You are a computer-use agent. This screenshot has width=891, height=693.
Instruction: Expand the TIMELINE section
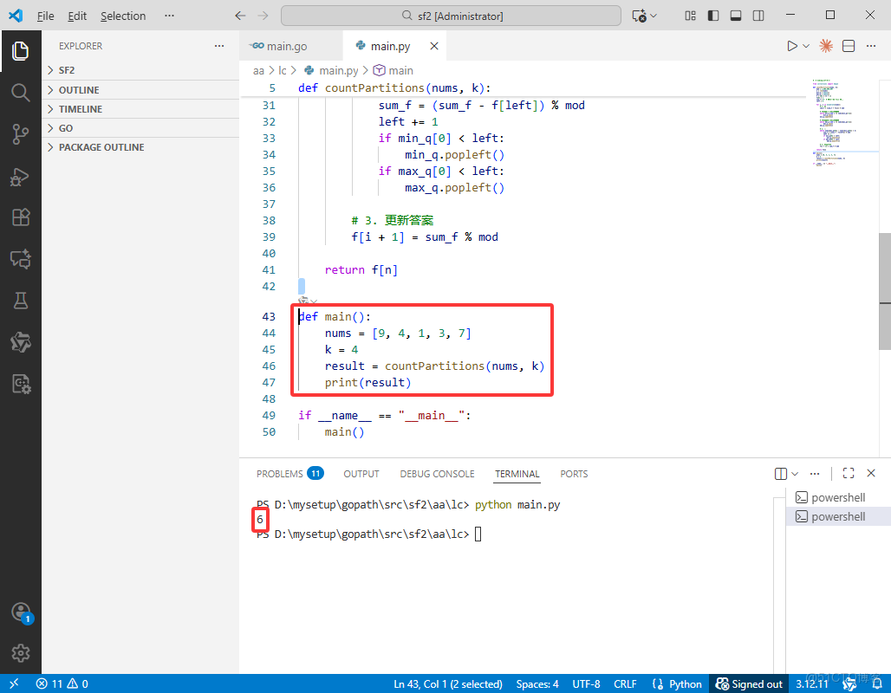(x=80, y=109)
